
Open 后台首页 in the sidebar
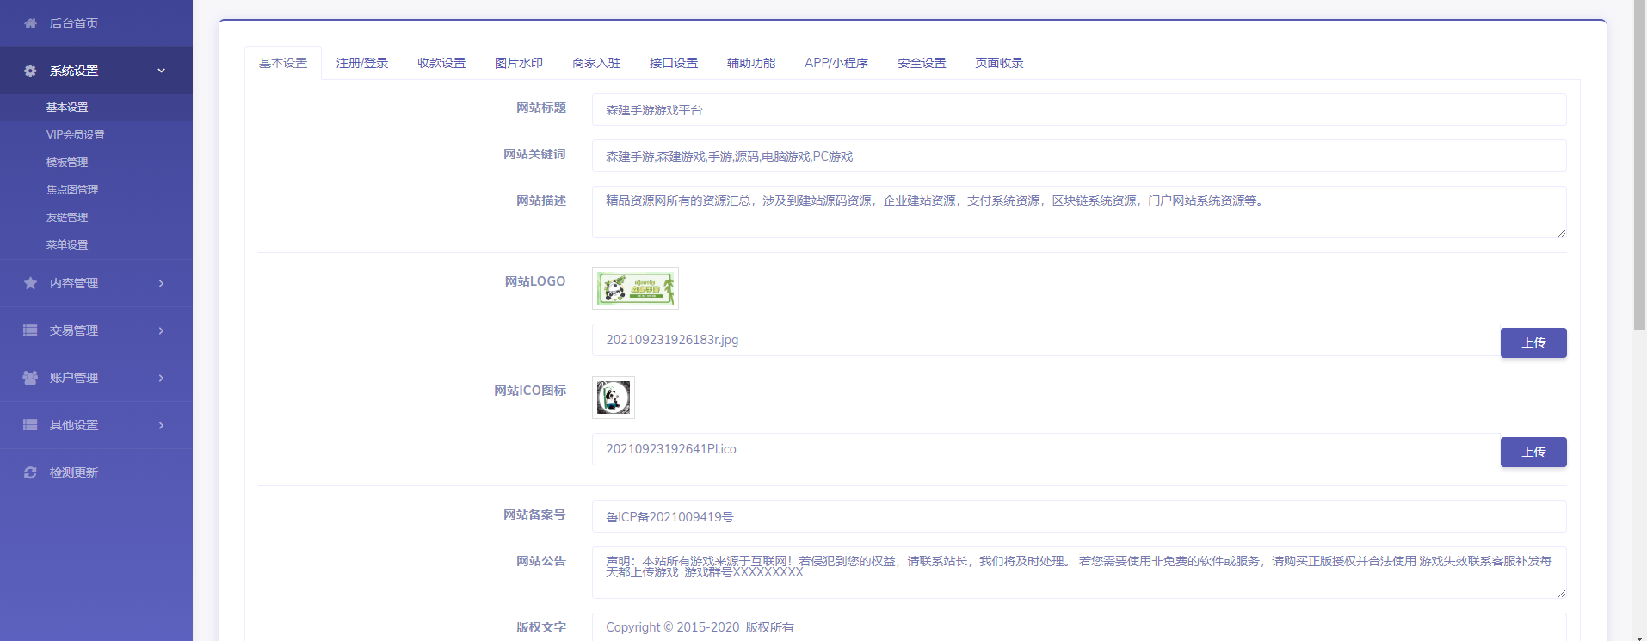point(74,23)
